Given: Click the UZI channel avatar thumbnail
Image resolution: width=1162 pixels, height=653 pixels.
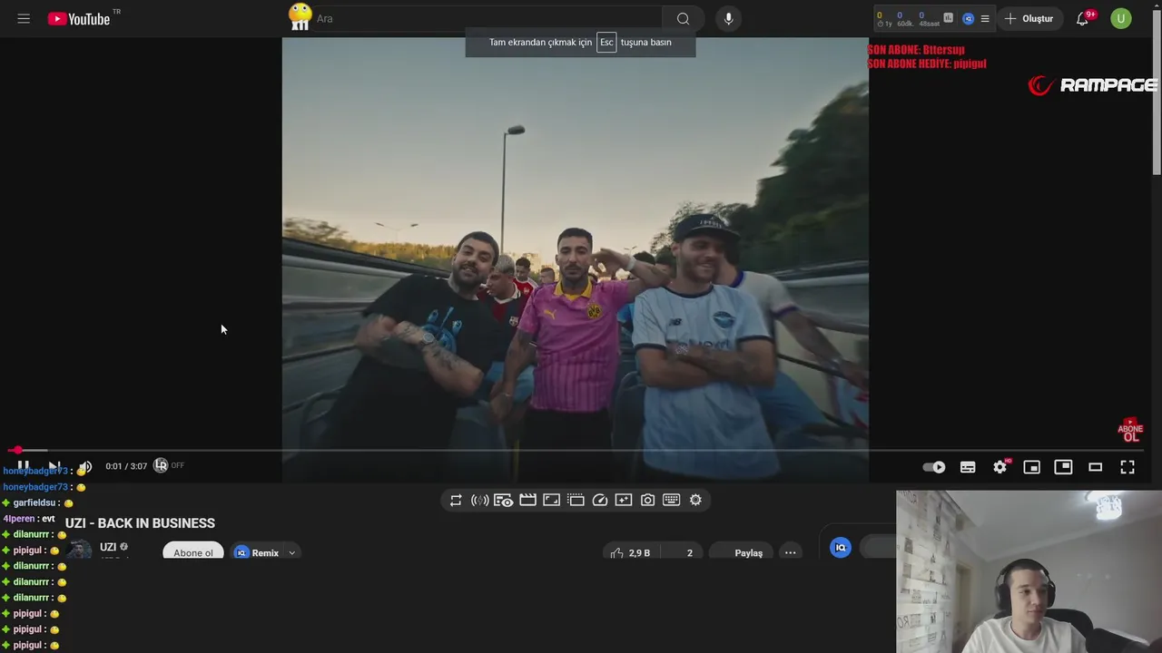Looking at the screenshot, I should 79,550.
